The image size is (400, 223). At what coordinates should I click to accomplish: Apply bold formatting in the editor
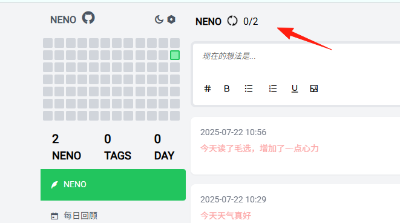coord(226,88)
